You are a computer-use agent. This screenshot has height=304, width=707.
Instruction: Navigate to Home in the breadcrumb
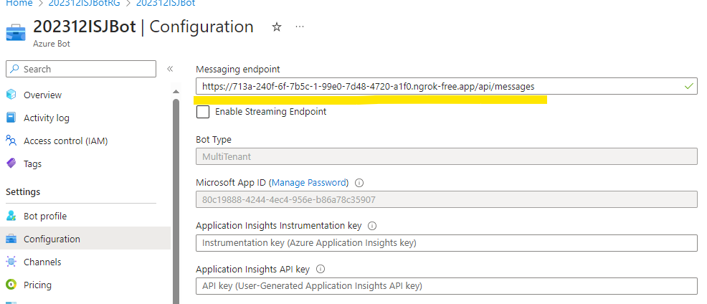click(19, 4)
